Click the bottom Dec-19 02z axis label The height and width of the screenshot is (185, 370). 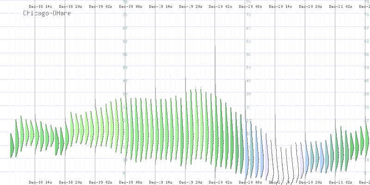click(x=100, y=182)
